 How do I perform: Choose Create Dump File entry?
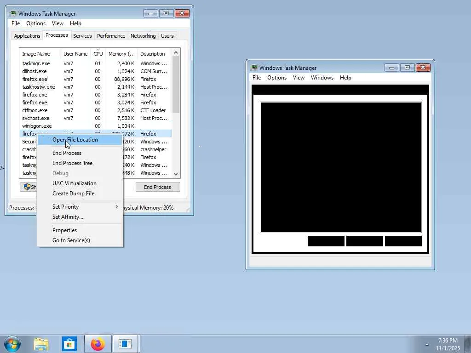[x=80, y=194]
